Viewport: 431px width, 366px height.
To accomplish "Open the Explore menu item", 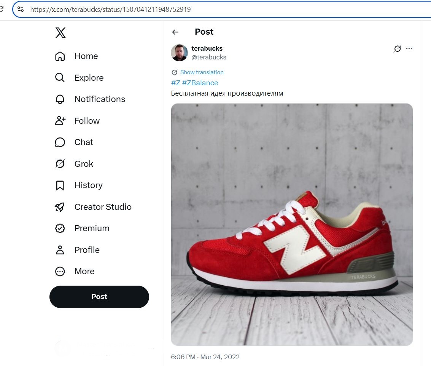I will point(89,78).
